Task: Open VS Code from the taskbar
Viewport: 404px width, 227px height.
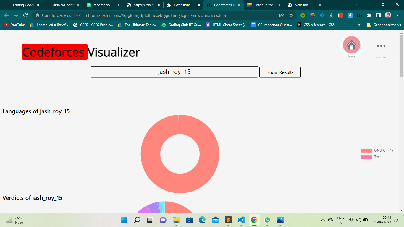Action: (241, 220)
